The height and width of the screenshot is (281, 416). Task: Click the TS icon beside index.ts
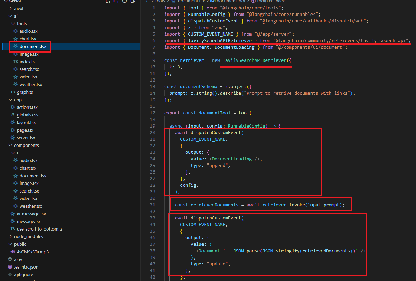click(16, 62)
